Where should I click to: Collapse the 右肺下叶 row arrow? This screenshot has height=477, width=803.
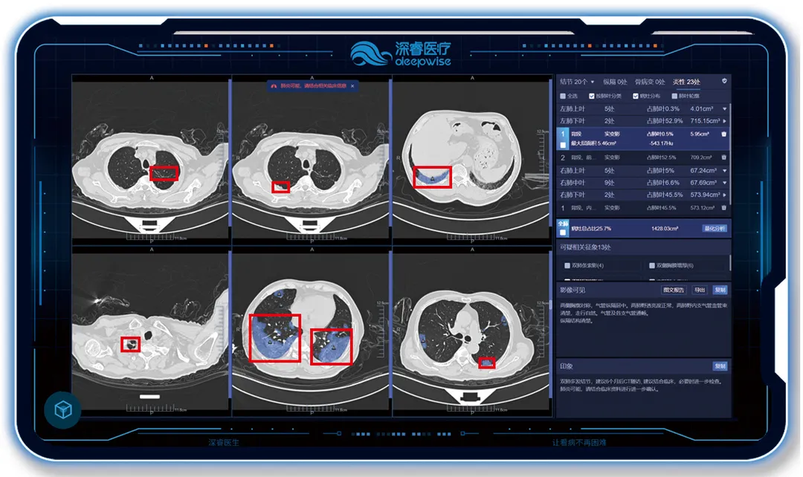pos(724,195)
